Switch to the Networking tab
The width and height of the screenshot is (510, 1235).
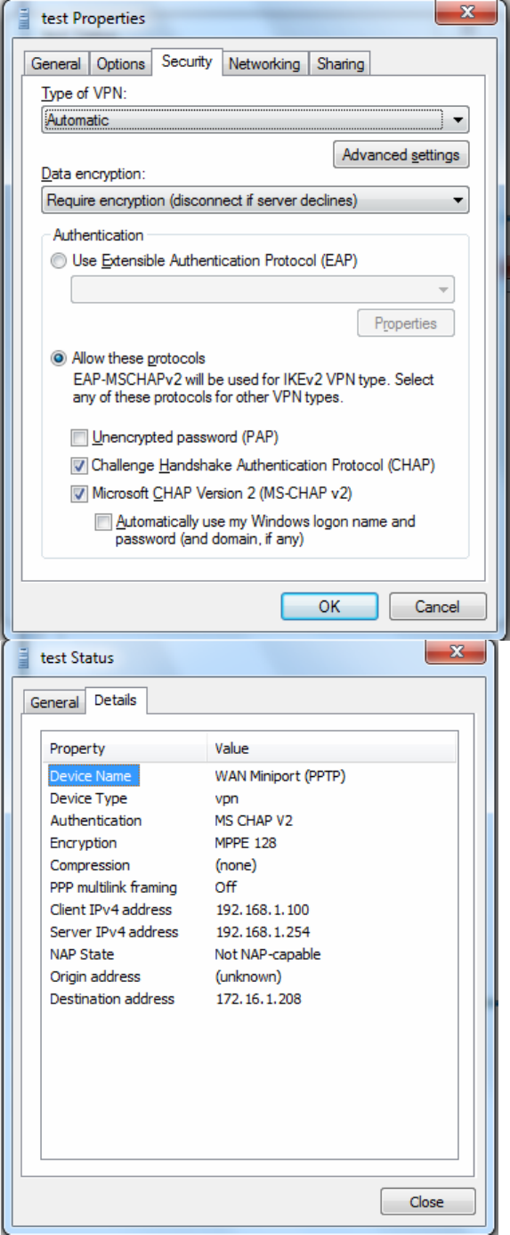click(x=264, y=64)
